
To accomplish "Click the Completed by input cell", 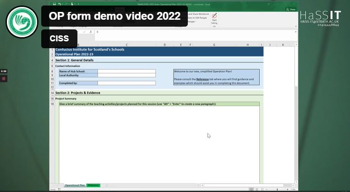I will (126, 83).
